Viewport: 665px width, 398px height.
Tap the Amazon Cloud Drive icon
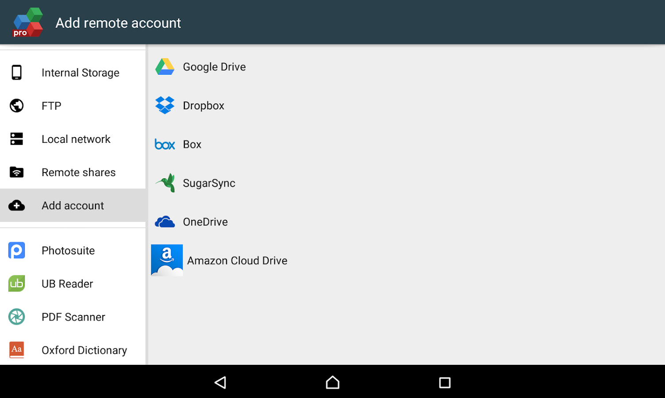tap(167, 260)
